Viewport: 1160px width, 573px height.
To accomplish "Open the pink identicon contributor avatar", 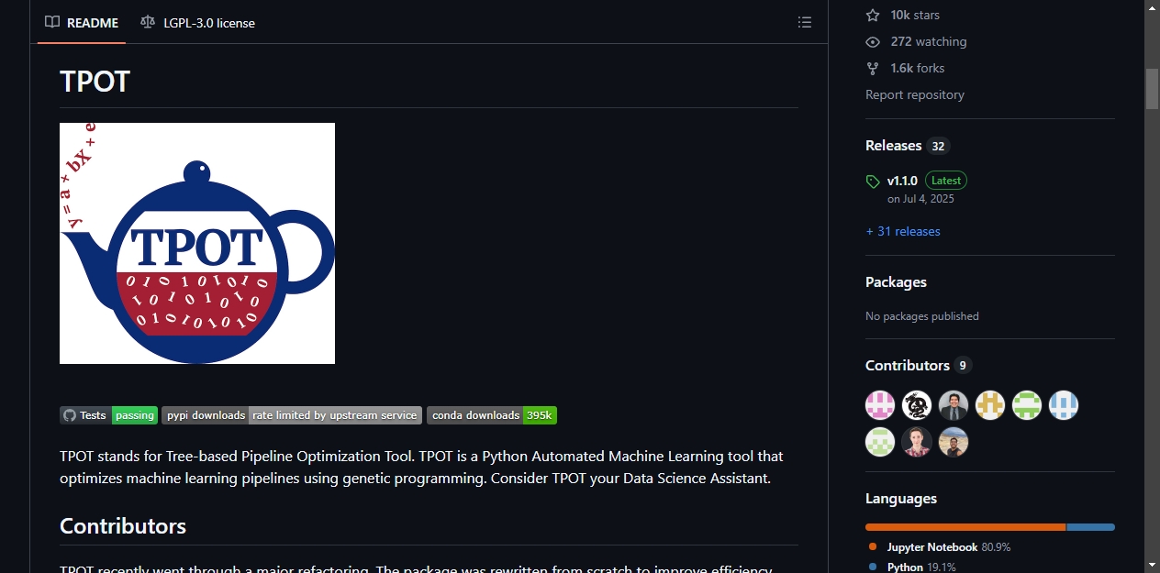I will pyautogui.click(x=880, y=405).
